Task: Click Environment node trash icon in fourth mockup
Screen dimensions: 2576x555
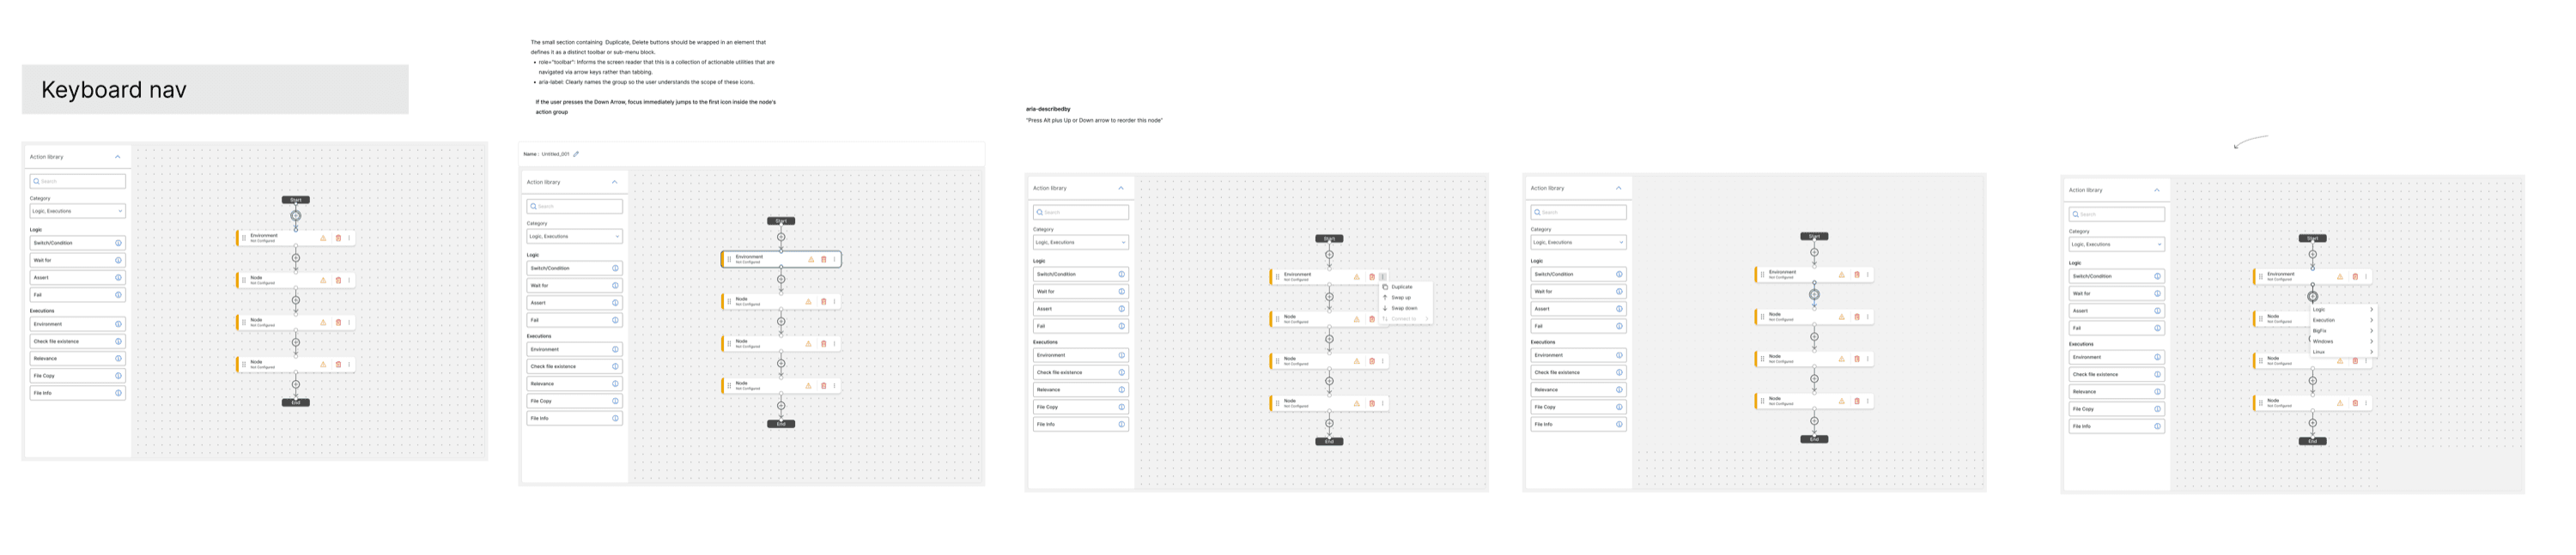Action: (x=1857, y=274)
